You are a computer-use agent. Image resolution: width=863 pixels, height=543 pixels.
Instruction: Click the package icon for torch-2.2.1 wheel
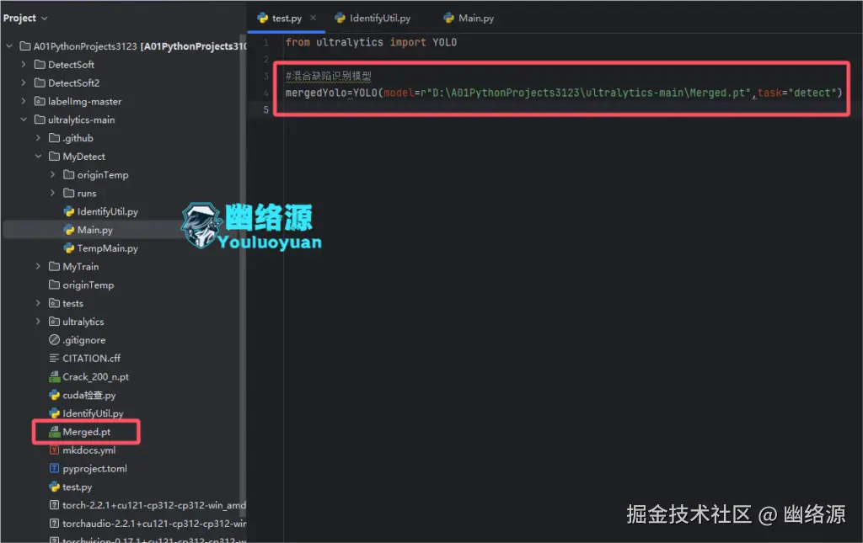tap(55, 504)
